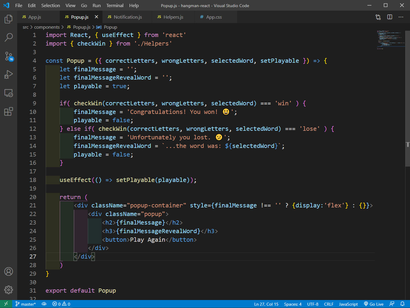Click the components breadcrumb segment
The height and width of the screenshot is (308, 410).
tap(47, 27)
